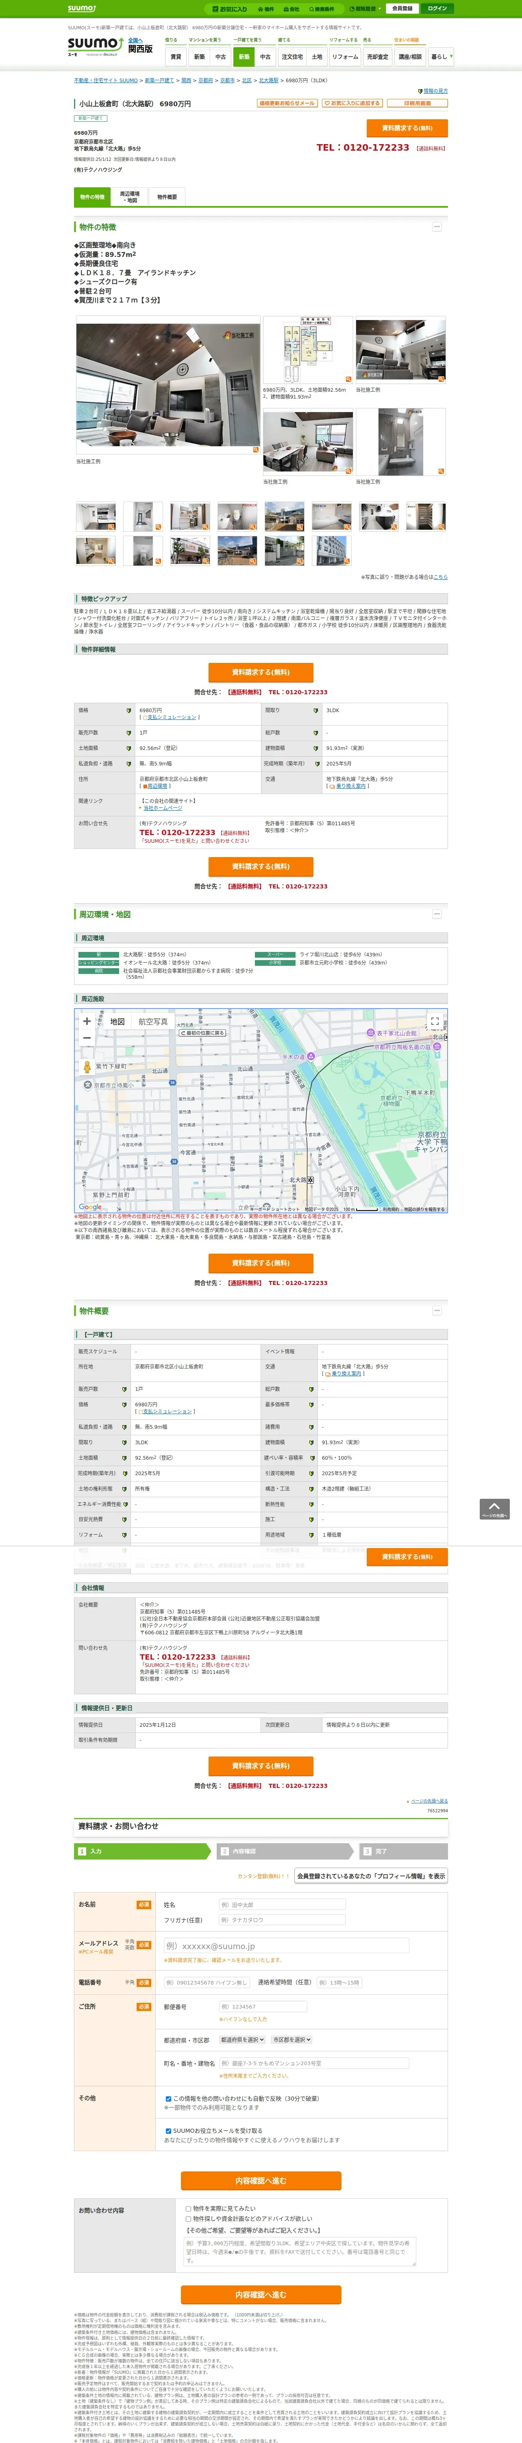Open the 売却査定 navigation item
Image resolution: width=522 pixels, height=2443 pixels.
tap(378, 57)
